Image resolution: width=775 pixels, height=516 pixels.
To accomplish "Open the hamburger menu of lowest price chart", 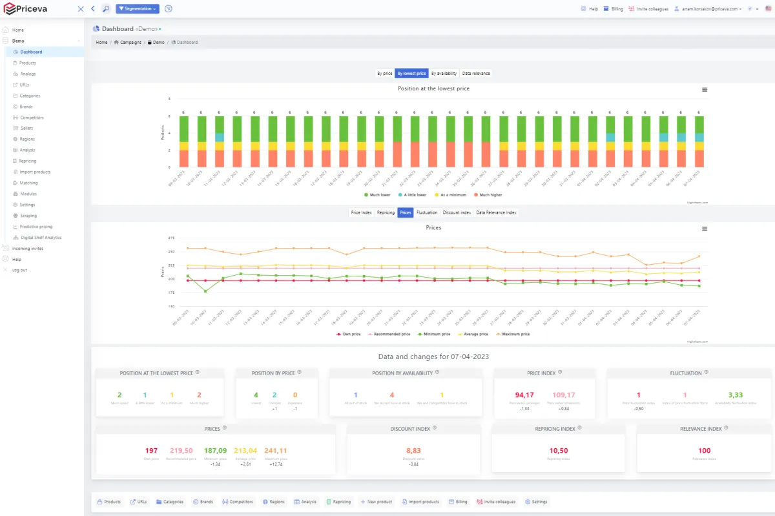I will tap(705, 90).
